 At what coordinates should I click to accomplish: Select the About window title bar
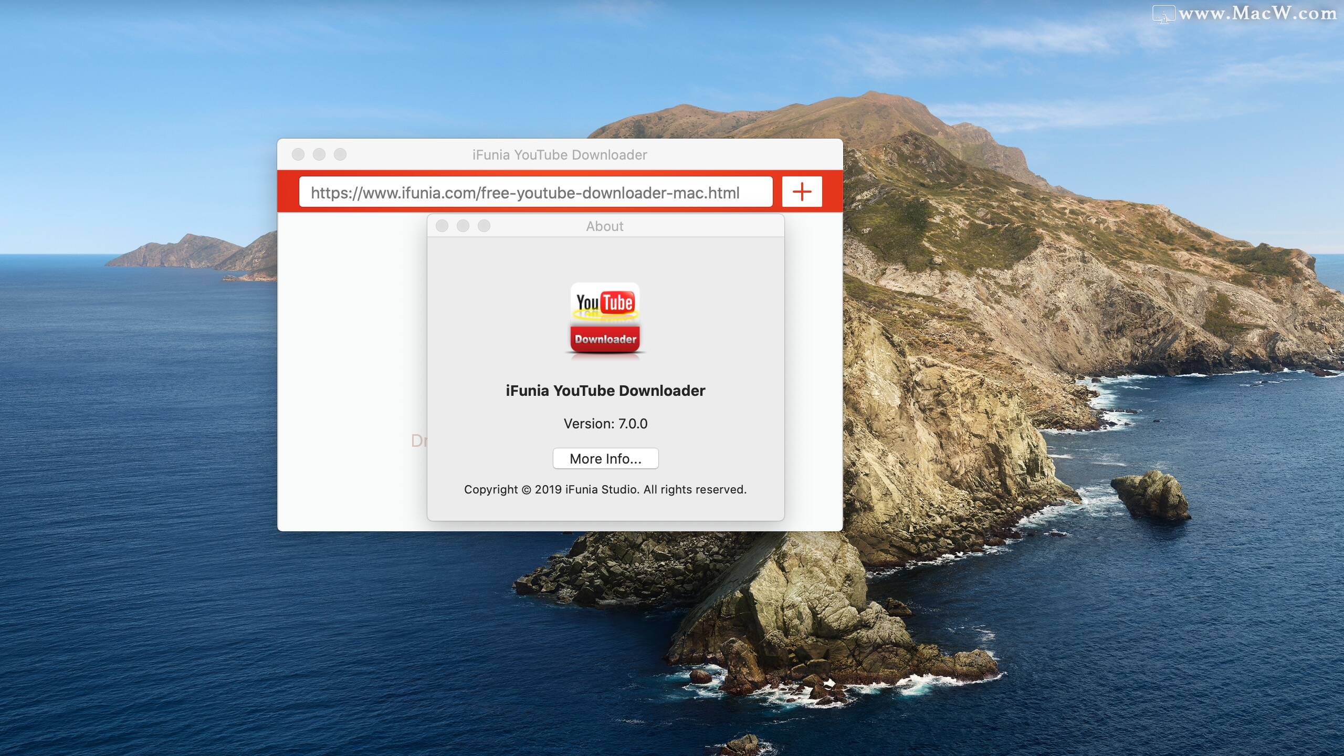click(x=604, y=226)
